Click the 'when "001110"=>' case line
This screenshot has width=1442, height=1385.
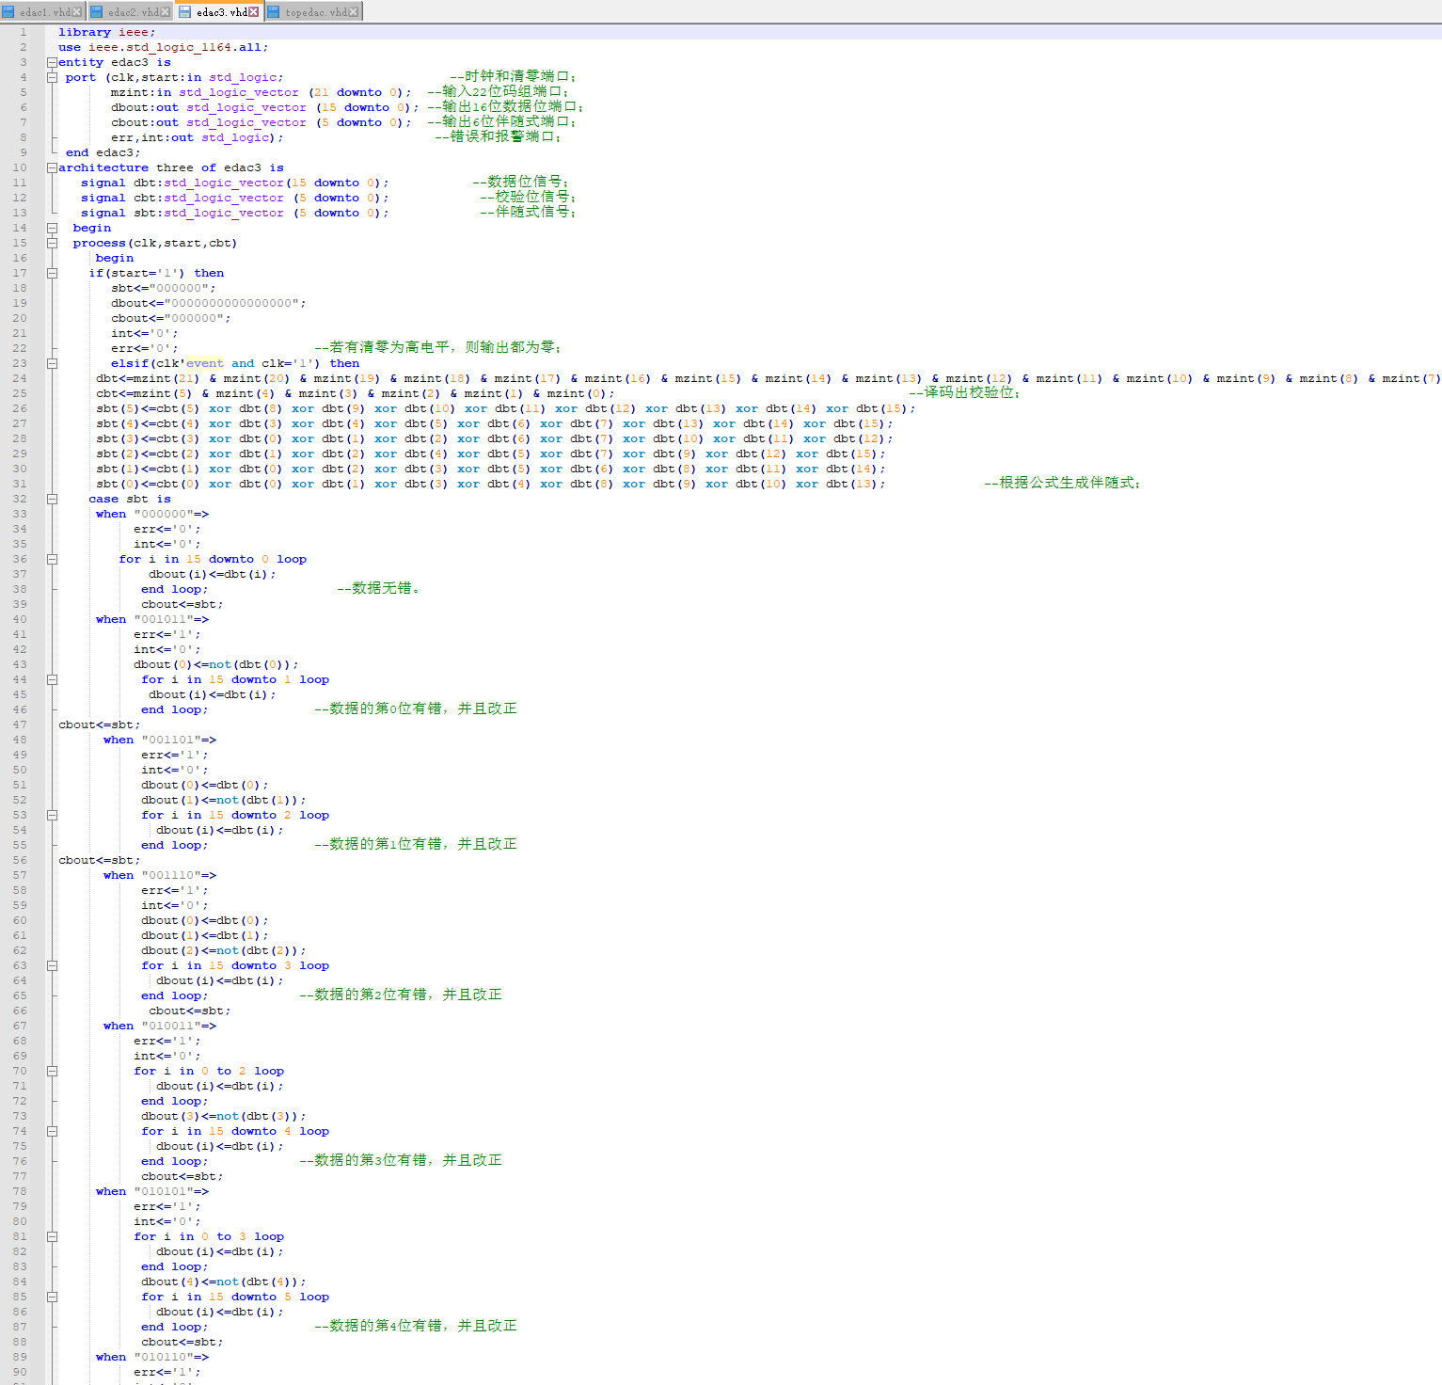tap(159, 875)
